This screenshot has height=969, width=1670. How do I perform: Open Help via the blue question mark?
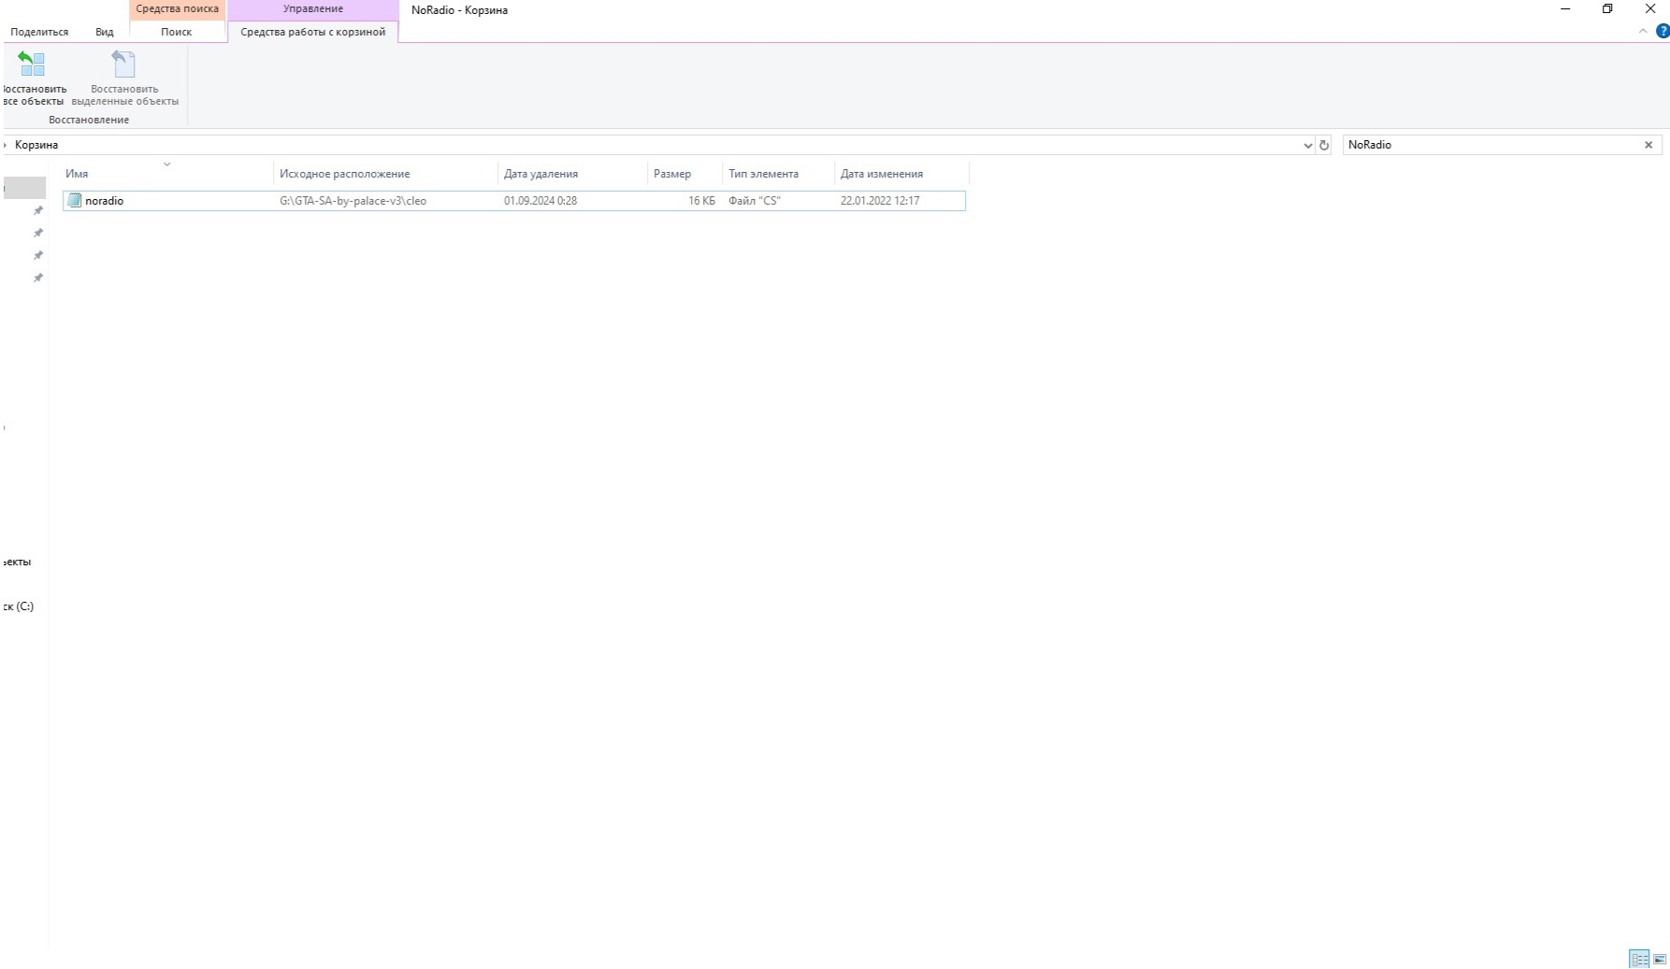point(1662,32)
